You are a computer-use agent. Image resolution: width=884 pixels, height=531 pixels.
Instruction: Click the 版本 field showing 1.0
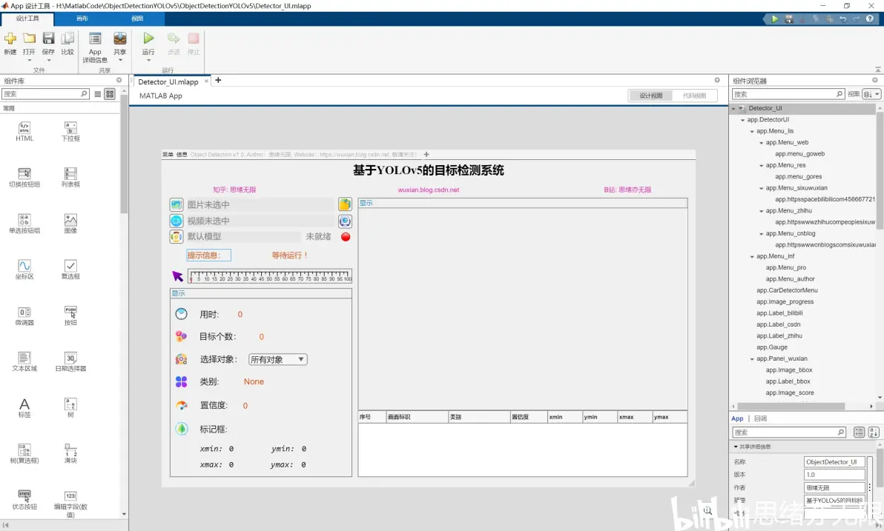834,475
